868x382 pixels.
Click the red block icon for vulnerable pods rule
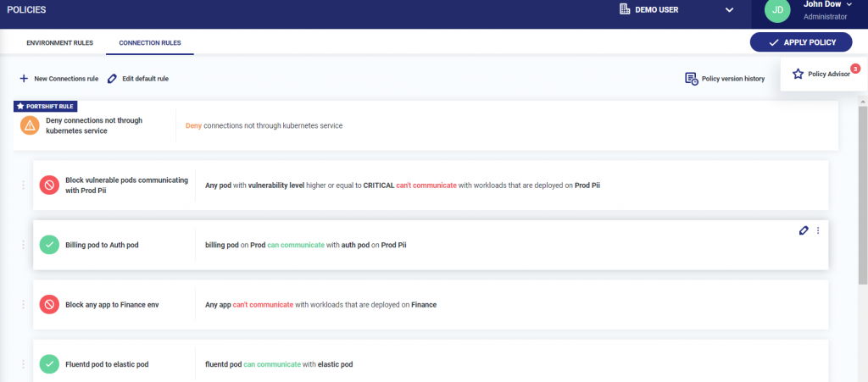click(x=49, y=185)
